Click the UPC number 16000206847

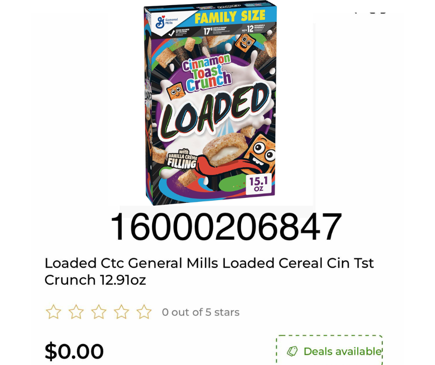226,227
